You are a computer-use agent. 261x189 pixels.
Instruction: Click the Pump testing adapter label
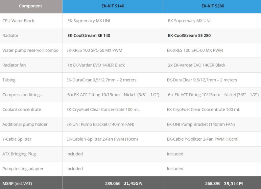(23, 169)
